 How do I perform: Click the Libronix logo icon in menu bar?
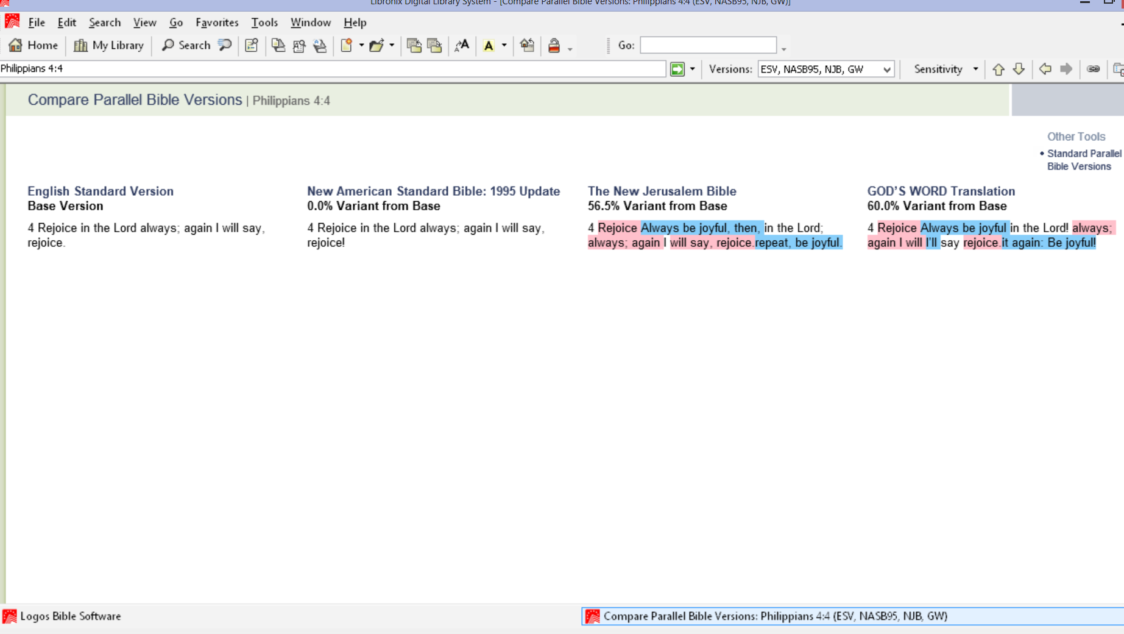tap(12, 21)
